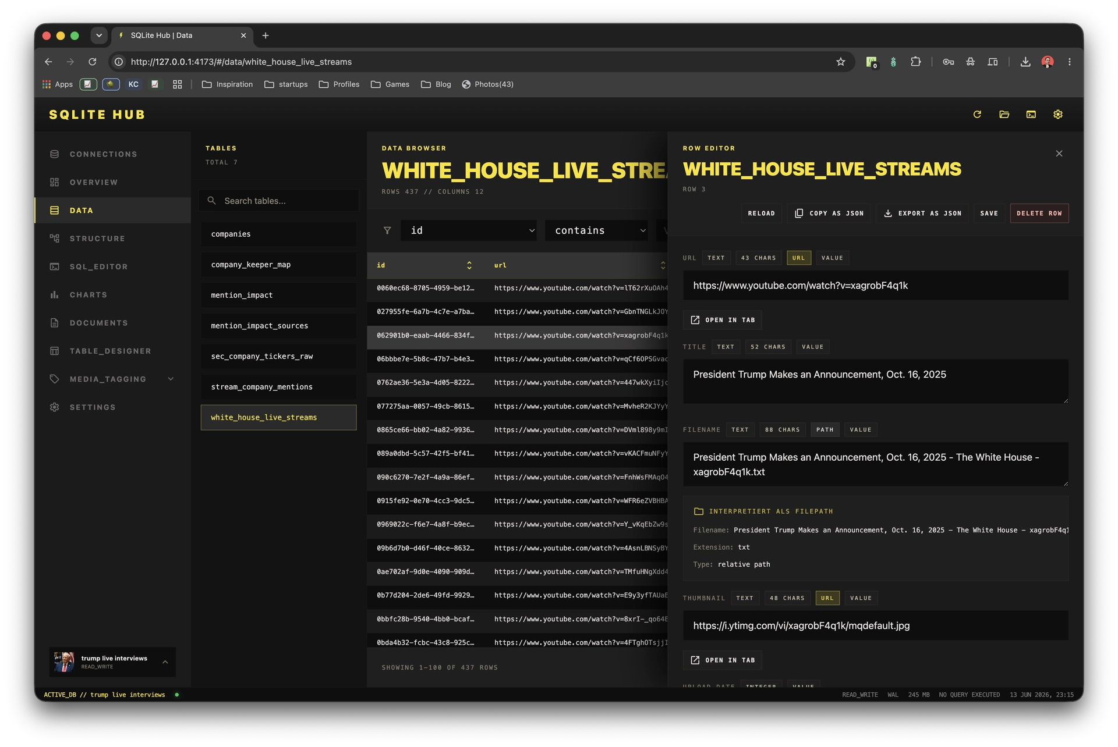Open Connections in the sidebar
Image resolution: width=1118 pixels, height=747 pixels.
click(x=112, y=154)
